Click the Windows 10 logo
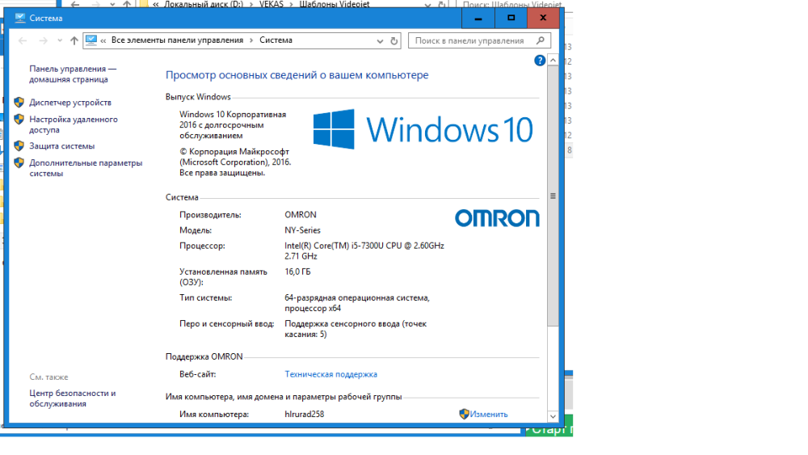This screenshot has height=455, width=808. click(423, 128)
